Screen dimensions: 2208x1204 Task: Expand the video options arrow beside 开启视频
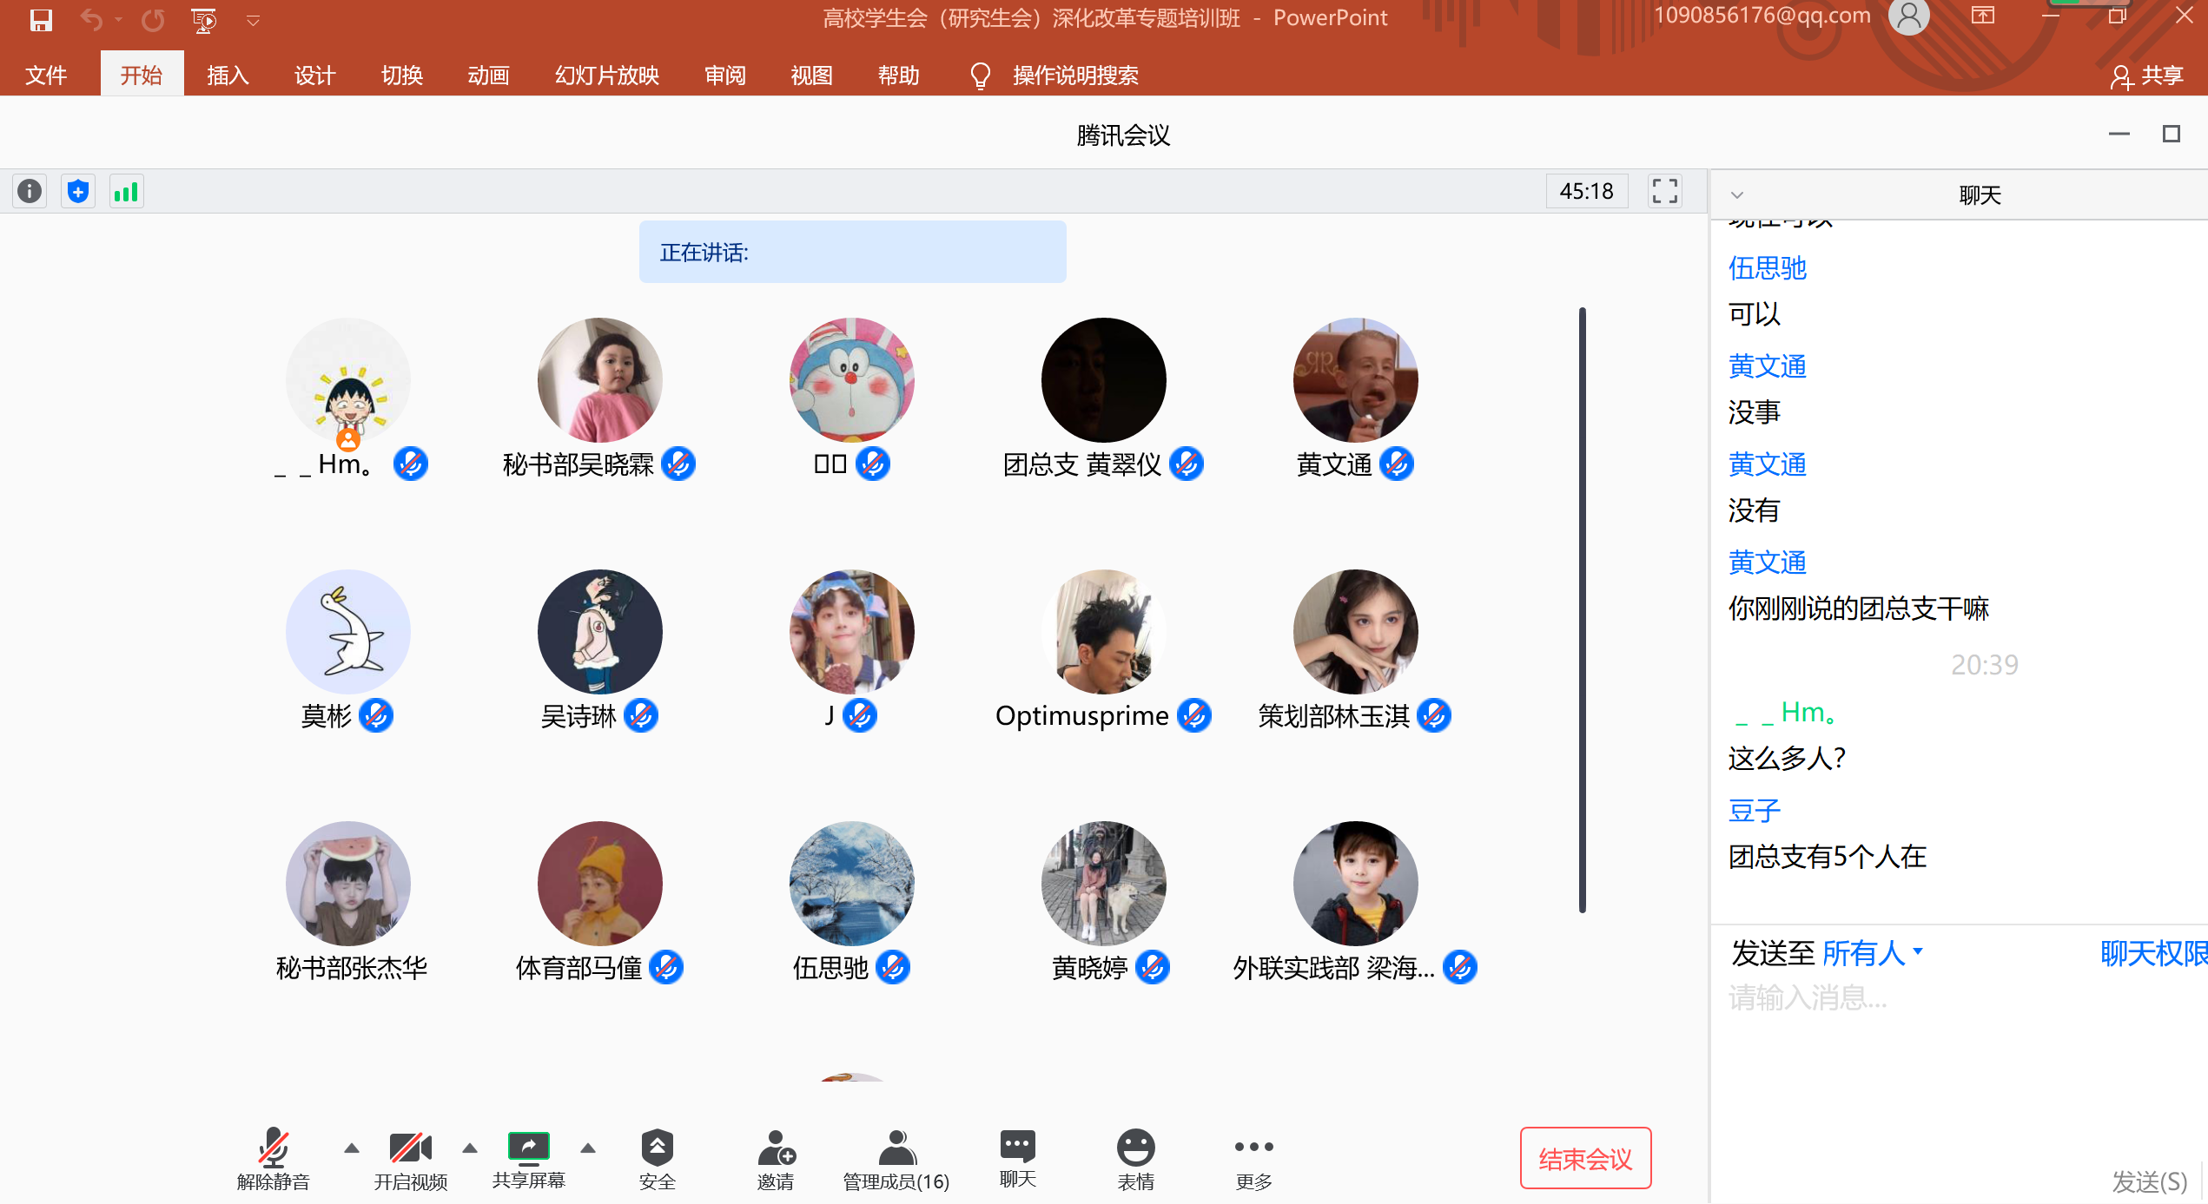tap(470, 1148)
